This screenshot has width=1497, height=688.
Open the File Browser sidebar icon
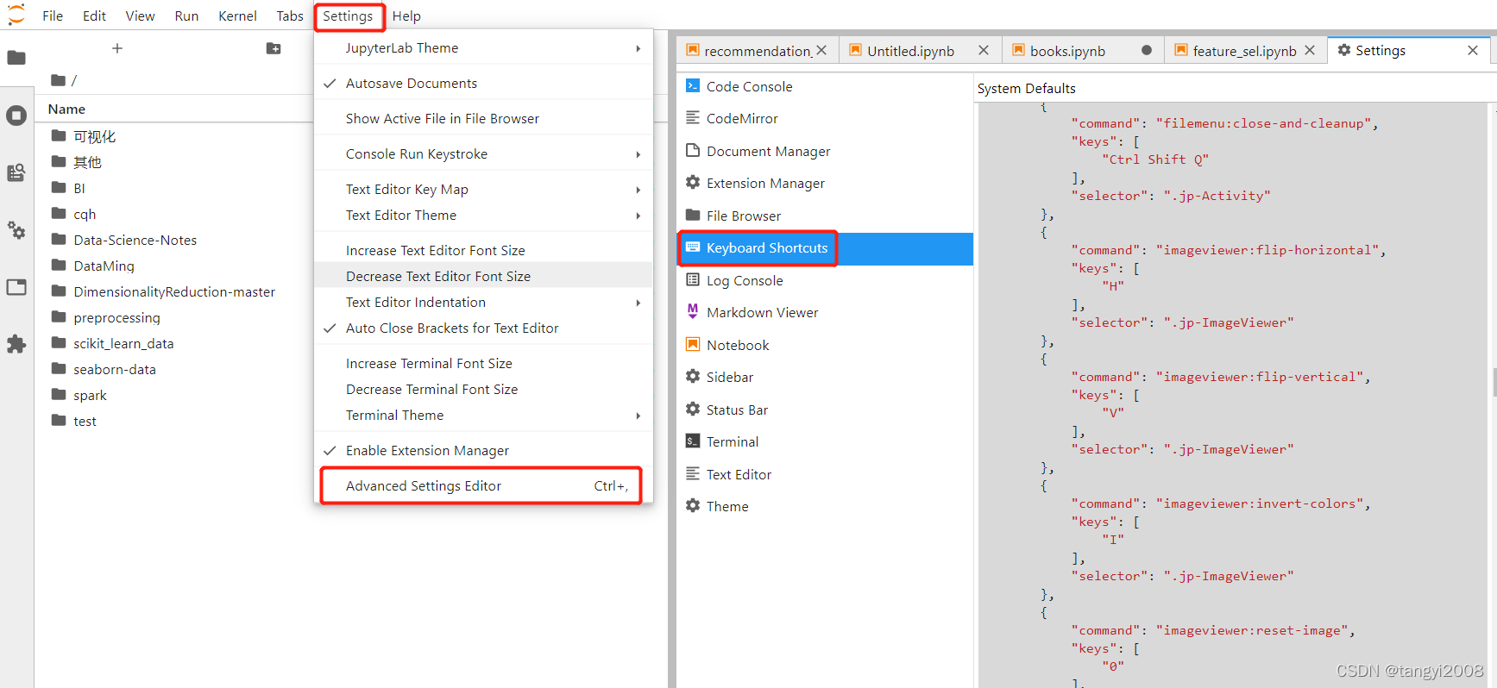(x=16, y=58)
